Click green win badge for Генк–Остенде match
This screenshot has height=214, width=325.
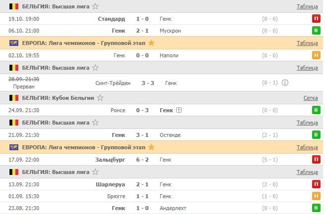(316, 134)
